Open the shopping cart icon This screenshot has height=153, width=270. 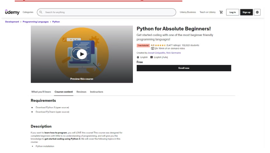[x=221, y=12]
